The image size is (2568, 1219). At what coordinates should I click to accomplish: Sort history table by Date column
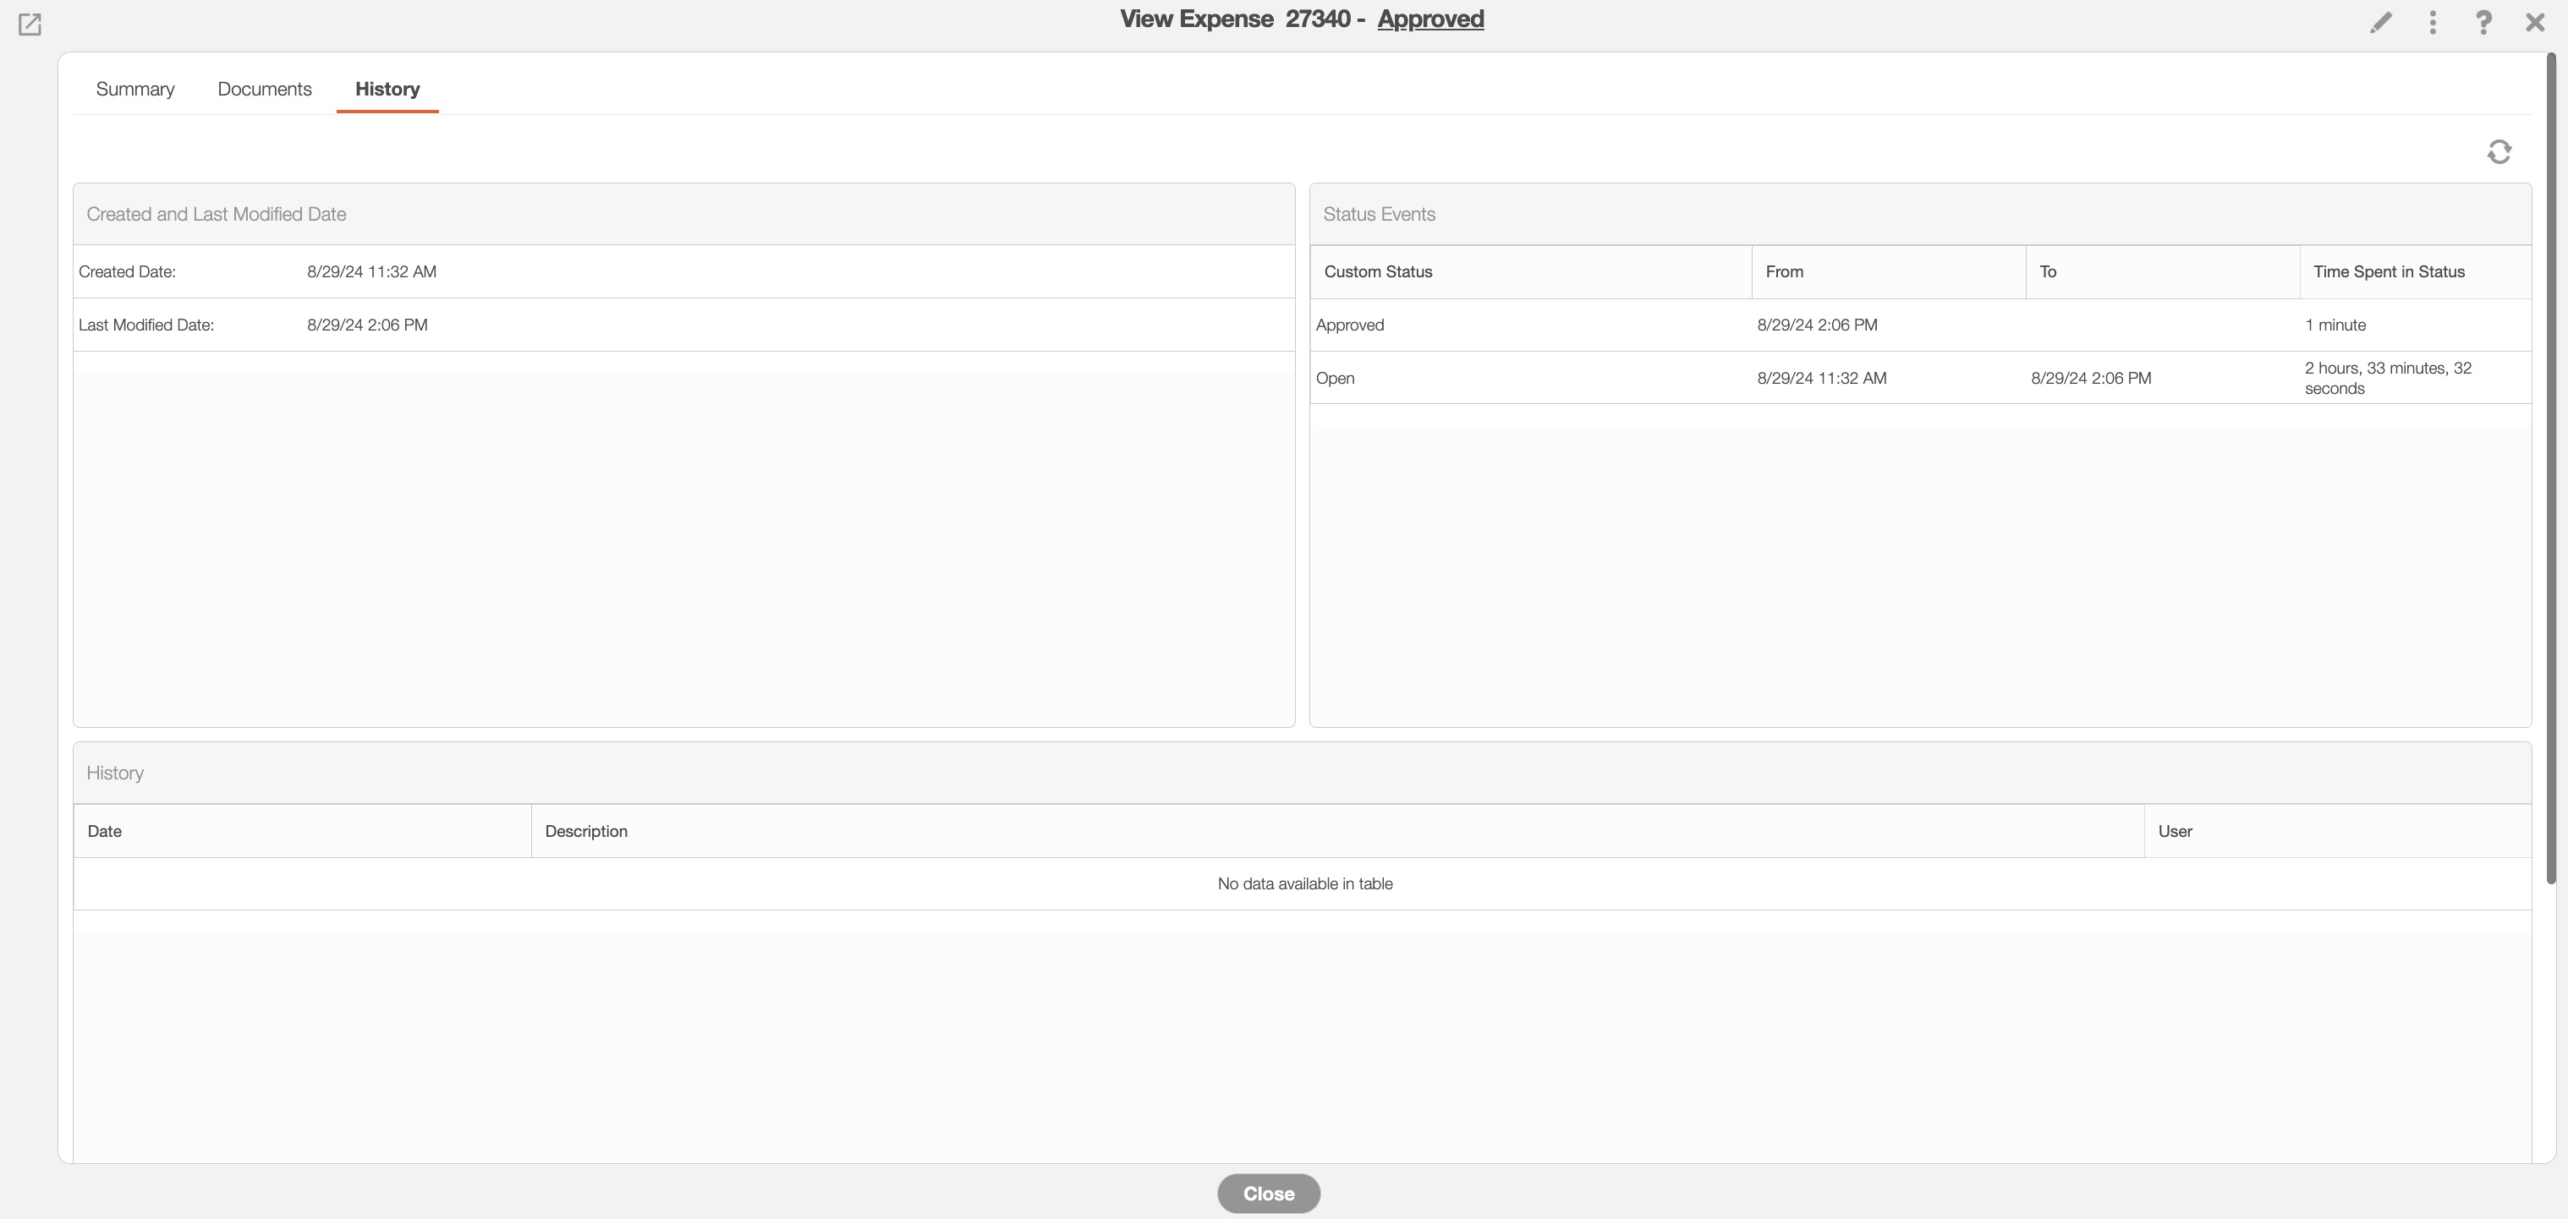(x=105, y=832)
